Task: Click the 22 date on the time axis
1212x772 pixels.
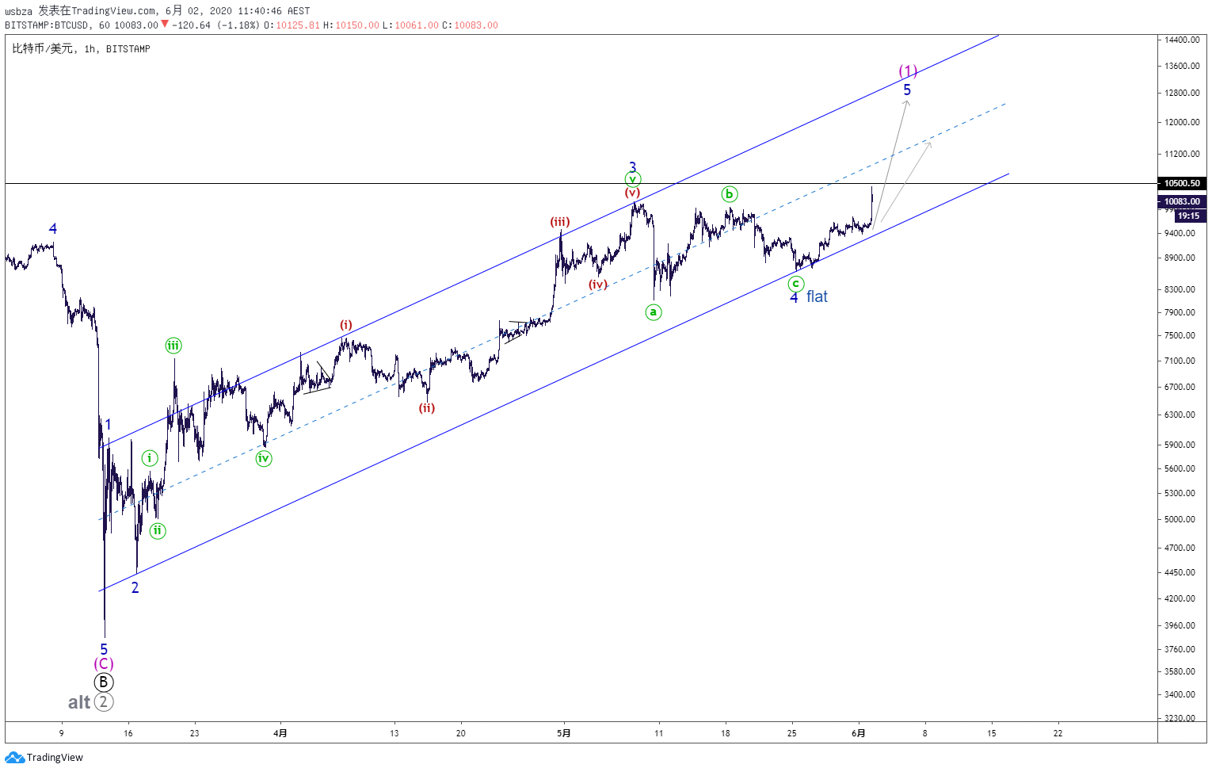Action: [x=1058, y=733]
